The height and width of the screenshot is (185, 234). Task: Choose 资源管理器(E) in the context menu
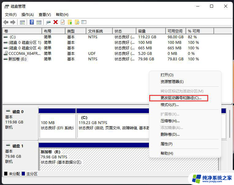(x=172, y=82)
